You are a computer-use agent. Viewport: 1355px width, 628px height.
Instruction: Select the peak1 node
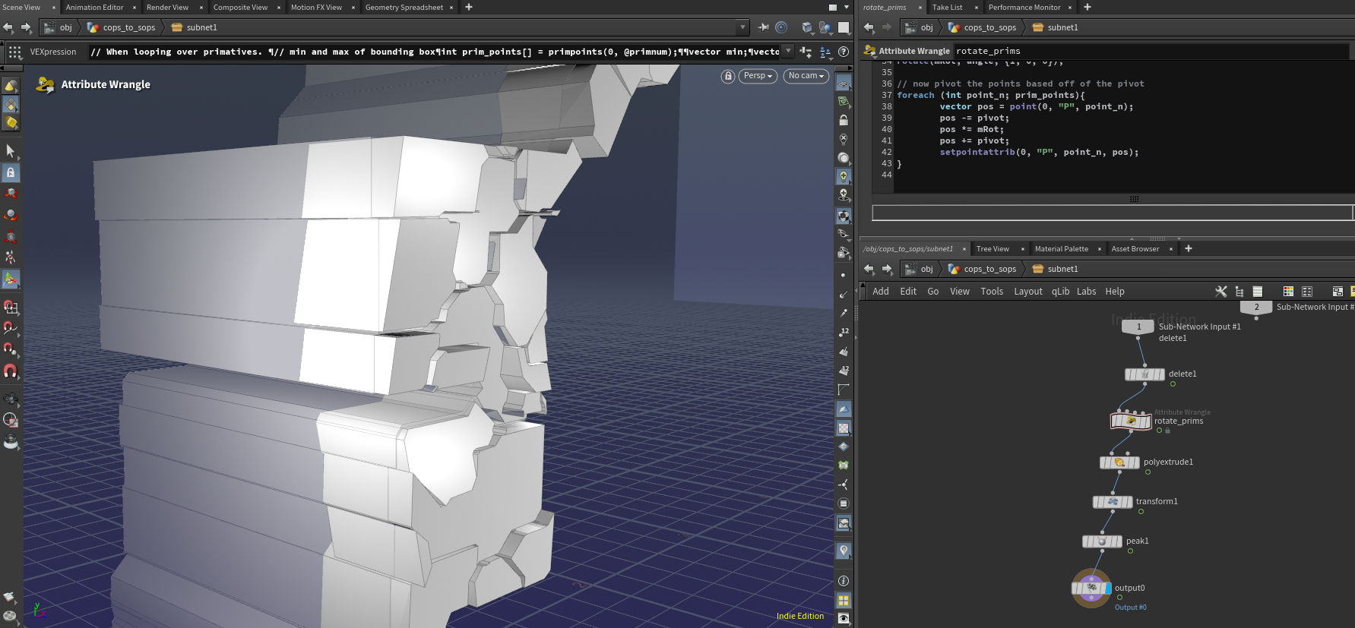1102,541
